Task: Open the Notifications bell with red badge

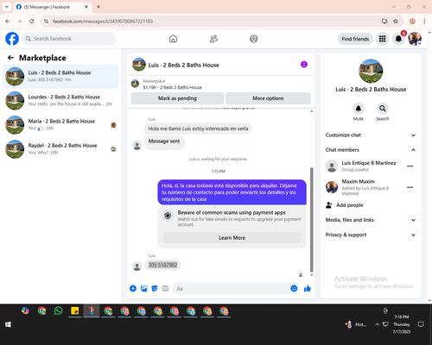Action: [x=398, y=39]
